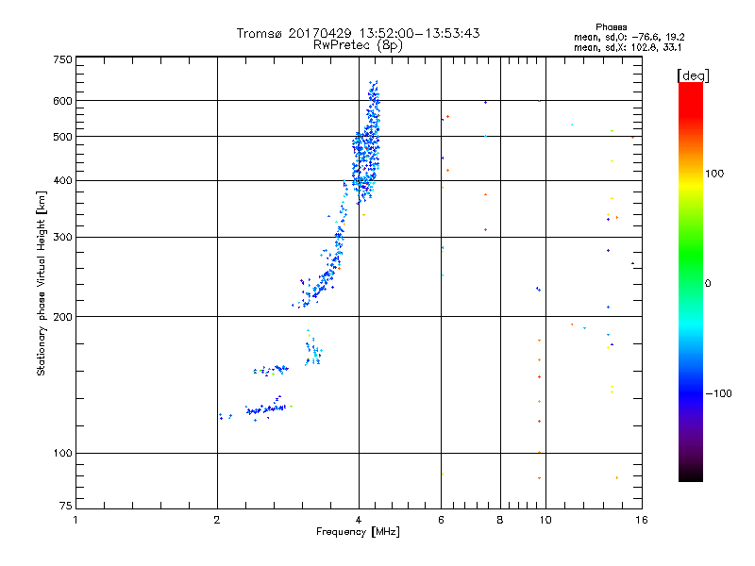Click the x-axis tick label "4"

click(359, 520)
